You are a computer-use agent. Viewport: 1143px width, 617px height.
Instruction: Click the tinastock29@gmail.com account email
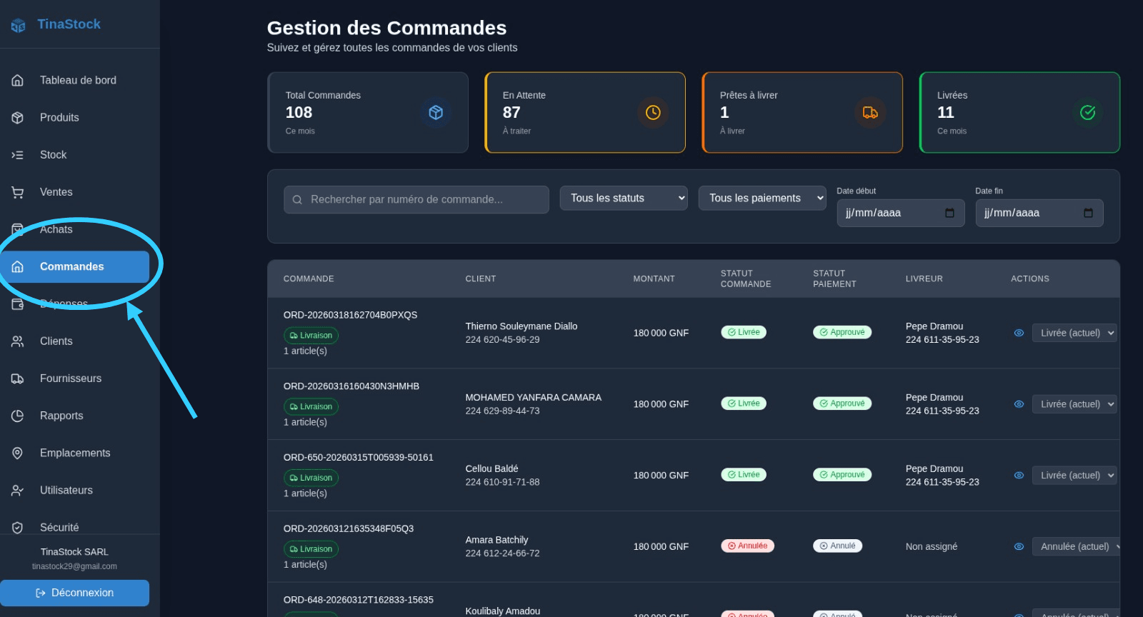pos(74,566)
